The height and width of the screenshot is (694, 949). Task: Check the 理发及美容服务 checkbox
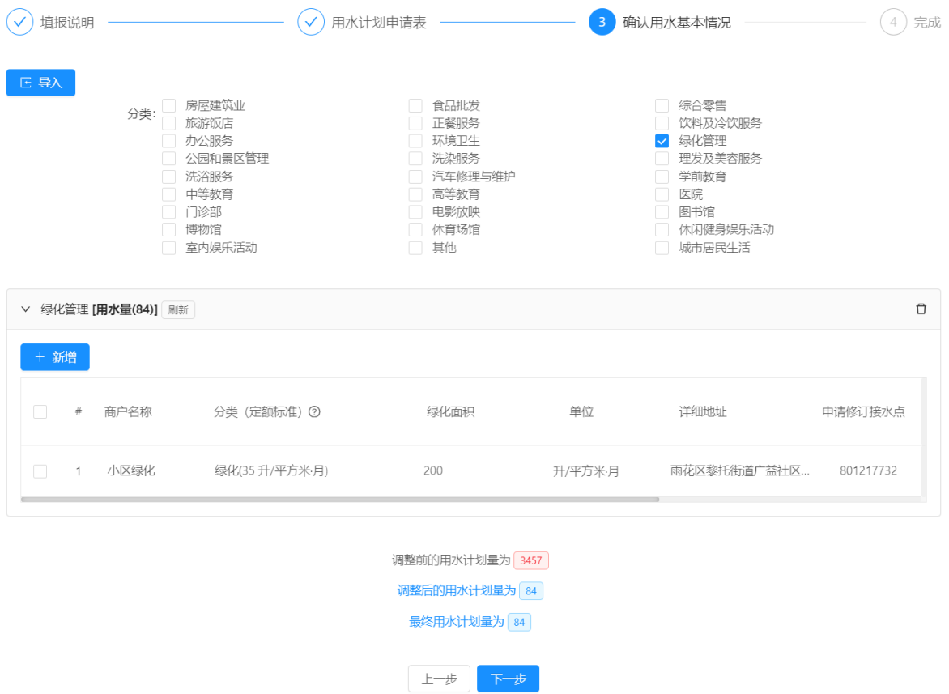(662, 159)
